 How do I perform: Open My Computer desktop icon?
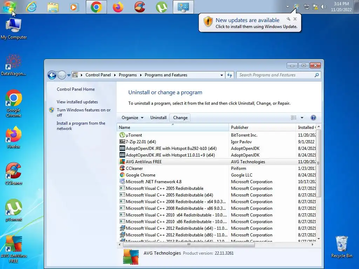coord(14,29)
